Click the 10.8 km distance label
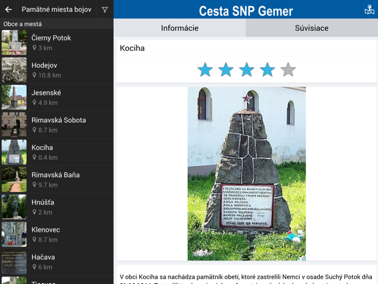 pyautogui.click(x=50, y=75)
